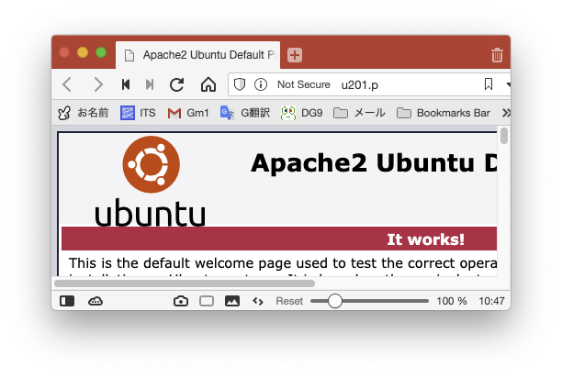Expand the hidden bookmarks overflow chevron

[x=505, y=113]
